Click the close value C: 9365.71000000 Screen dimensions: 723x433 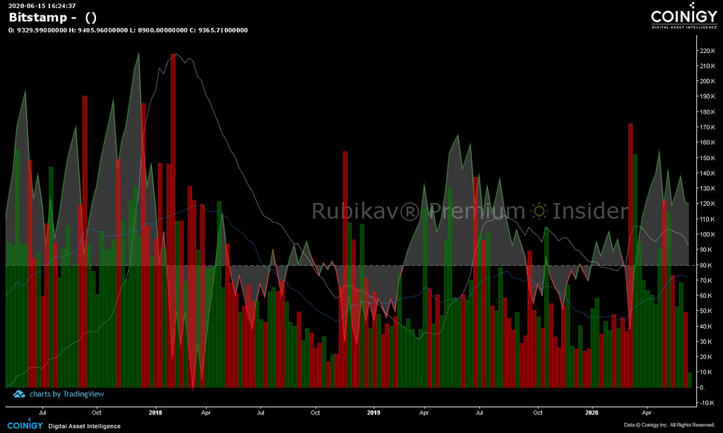(x=219, y=30)
